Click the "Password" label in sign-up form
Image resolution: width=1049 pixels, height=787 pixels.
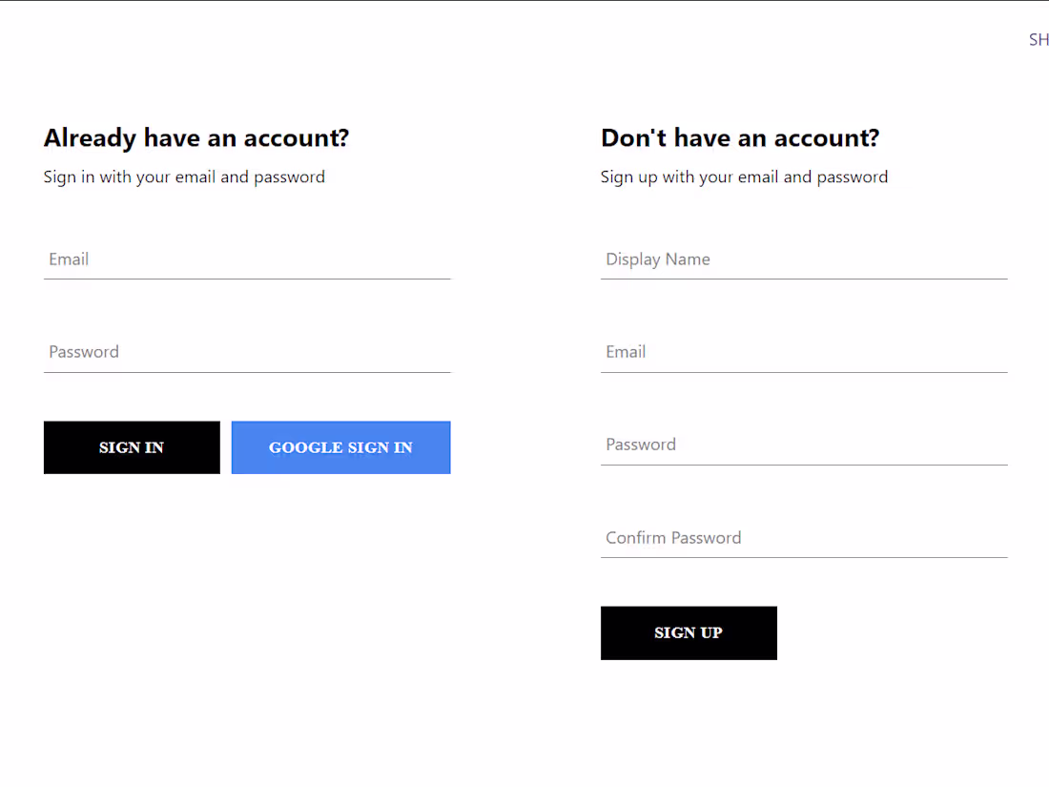pos(641,445)
